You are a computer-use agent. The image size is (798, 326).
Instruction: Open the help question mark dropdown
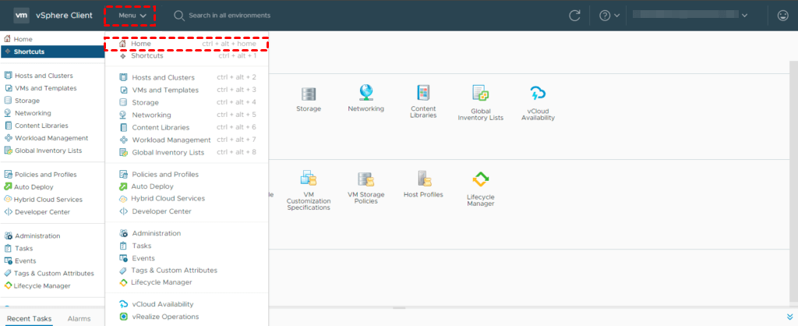click(609, 16)
